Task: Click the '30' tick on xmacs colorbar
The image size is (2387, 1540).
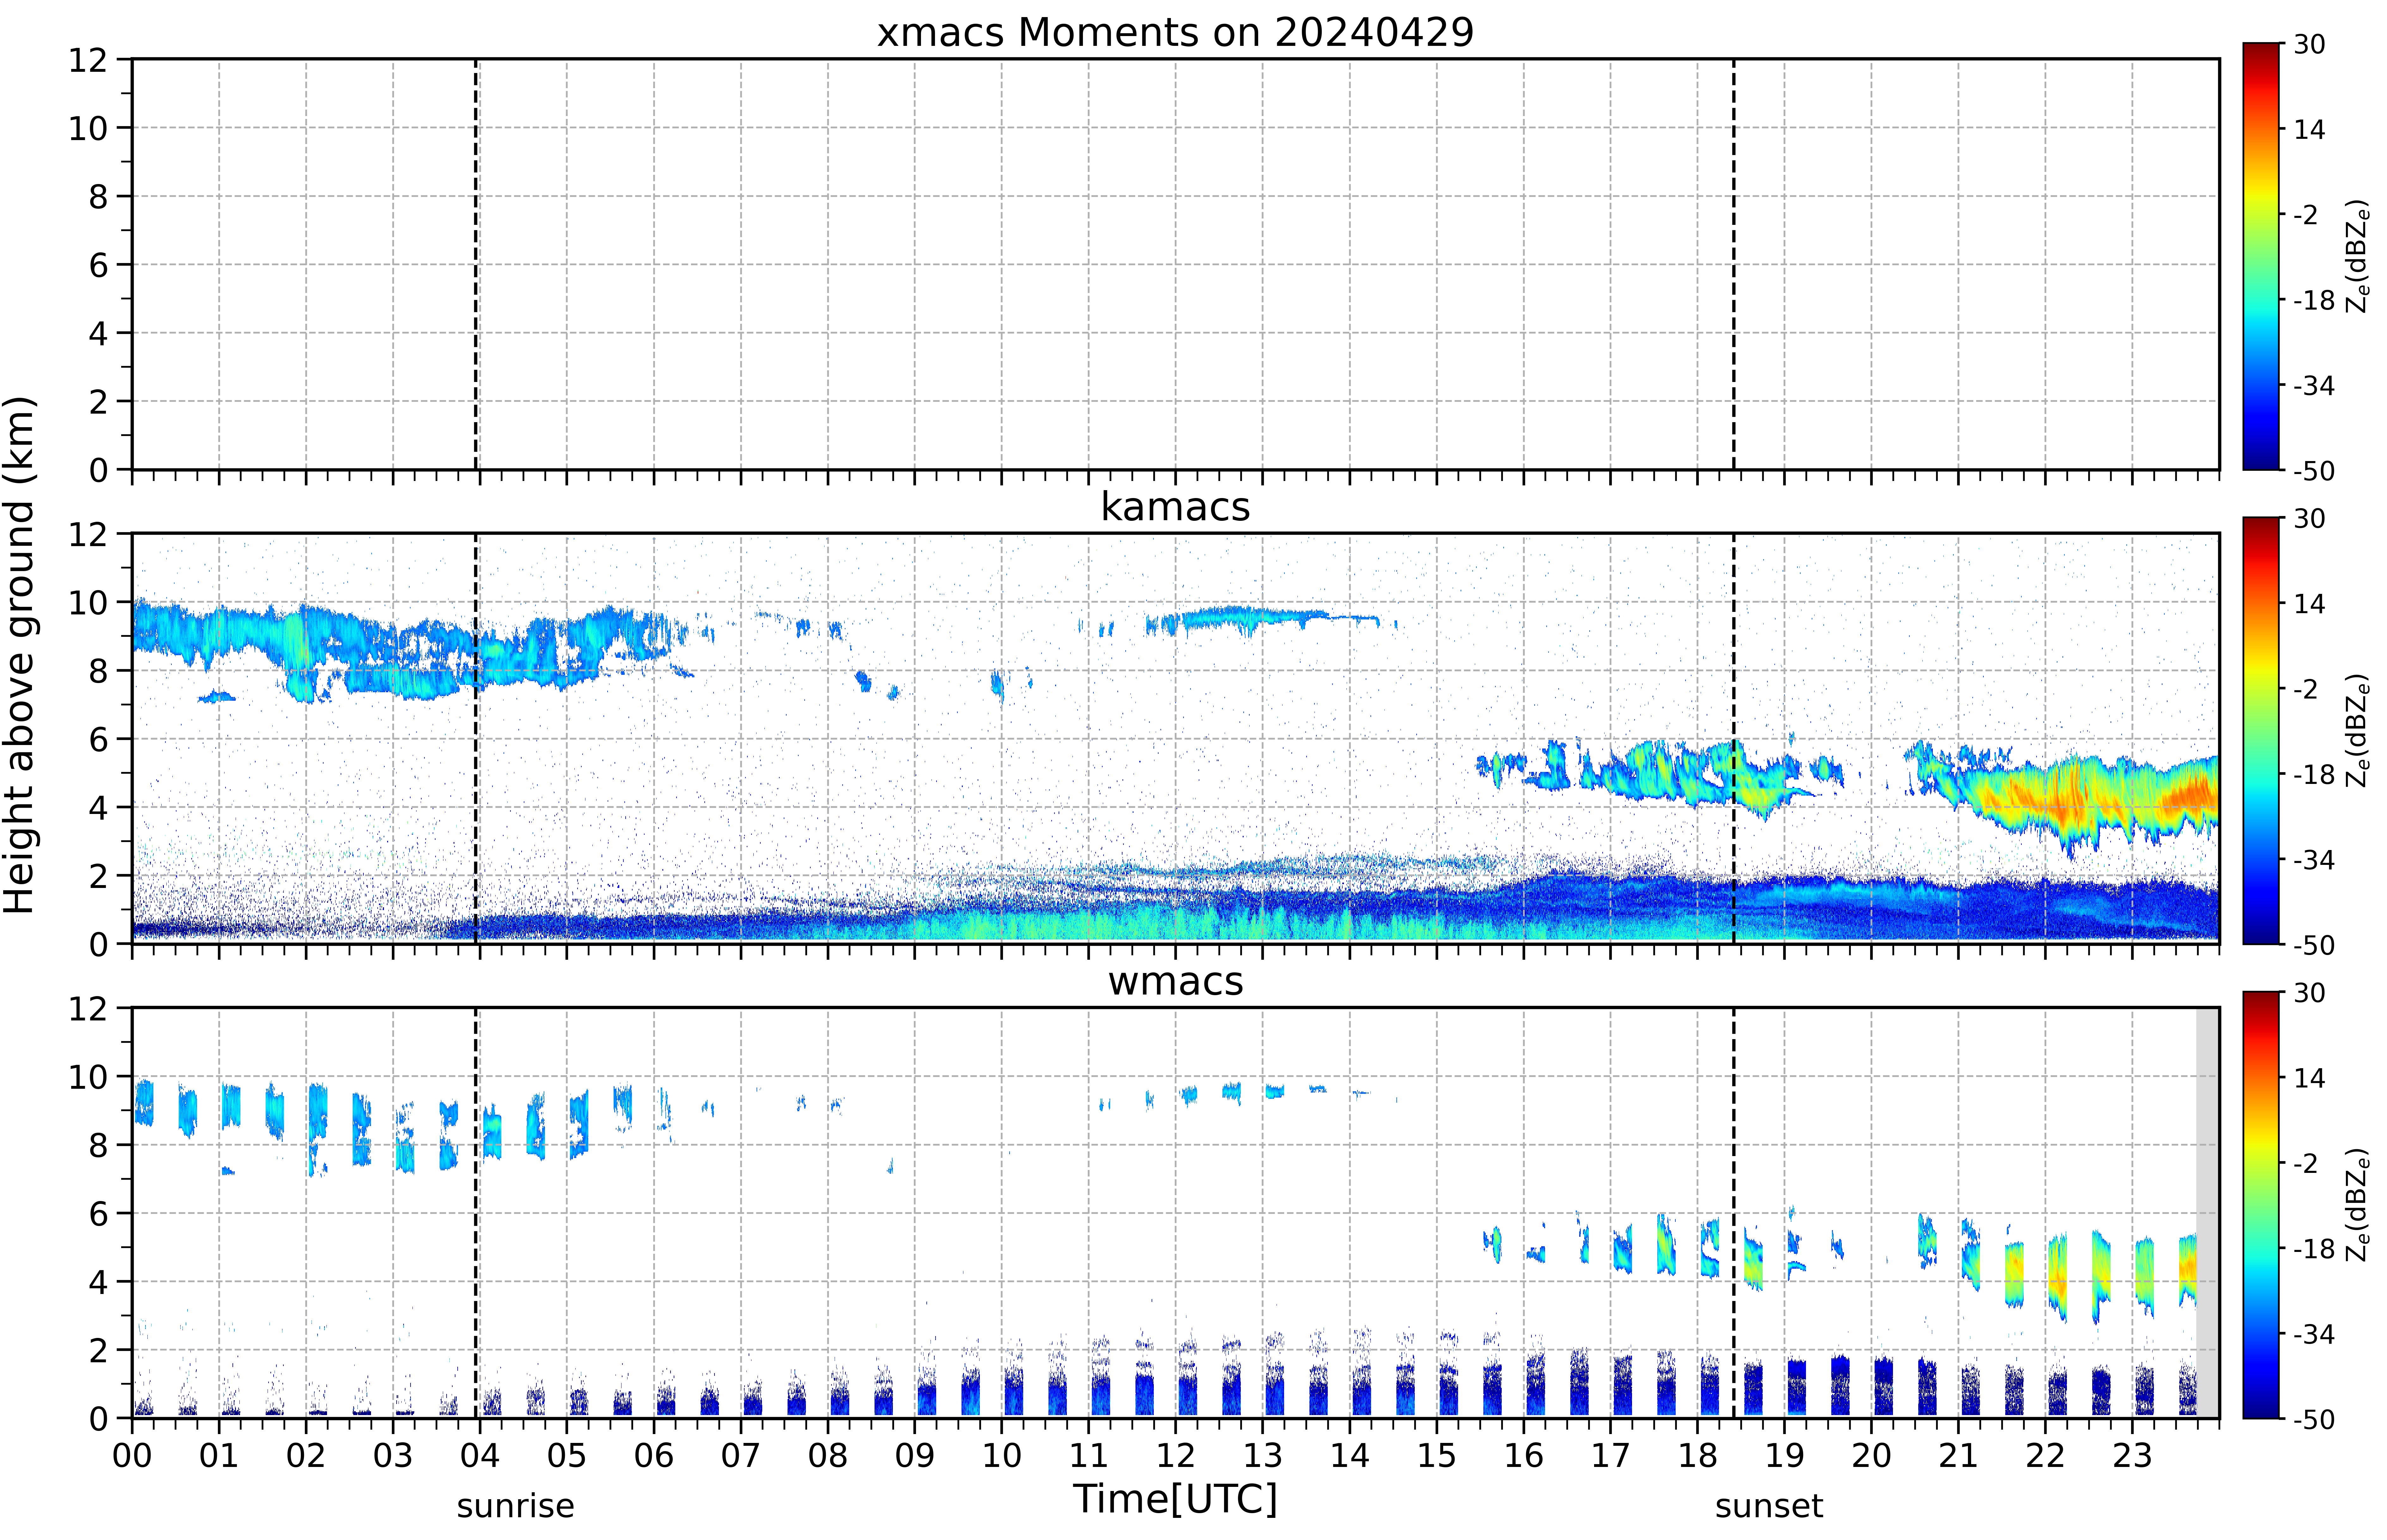Action: click(x=2309, y=44)
